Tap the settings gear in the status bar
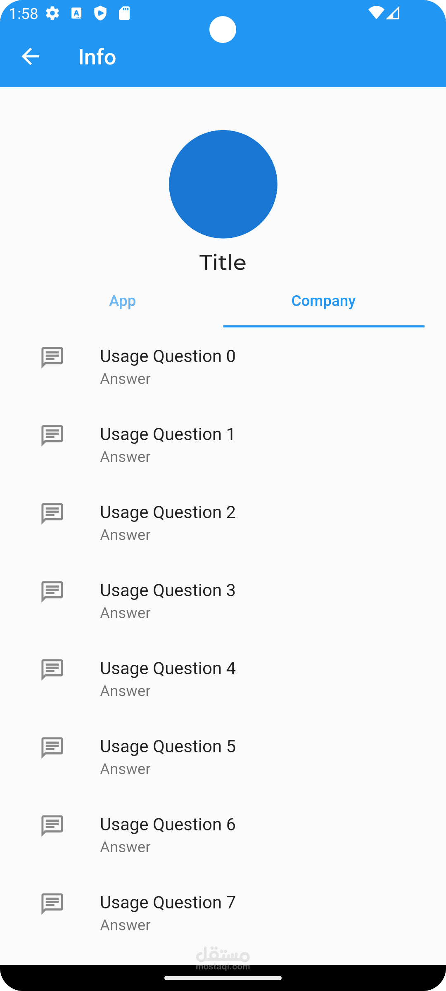 52,14
